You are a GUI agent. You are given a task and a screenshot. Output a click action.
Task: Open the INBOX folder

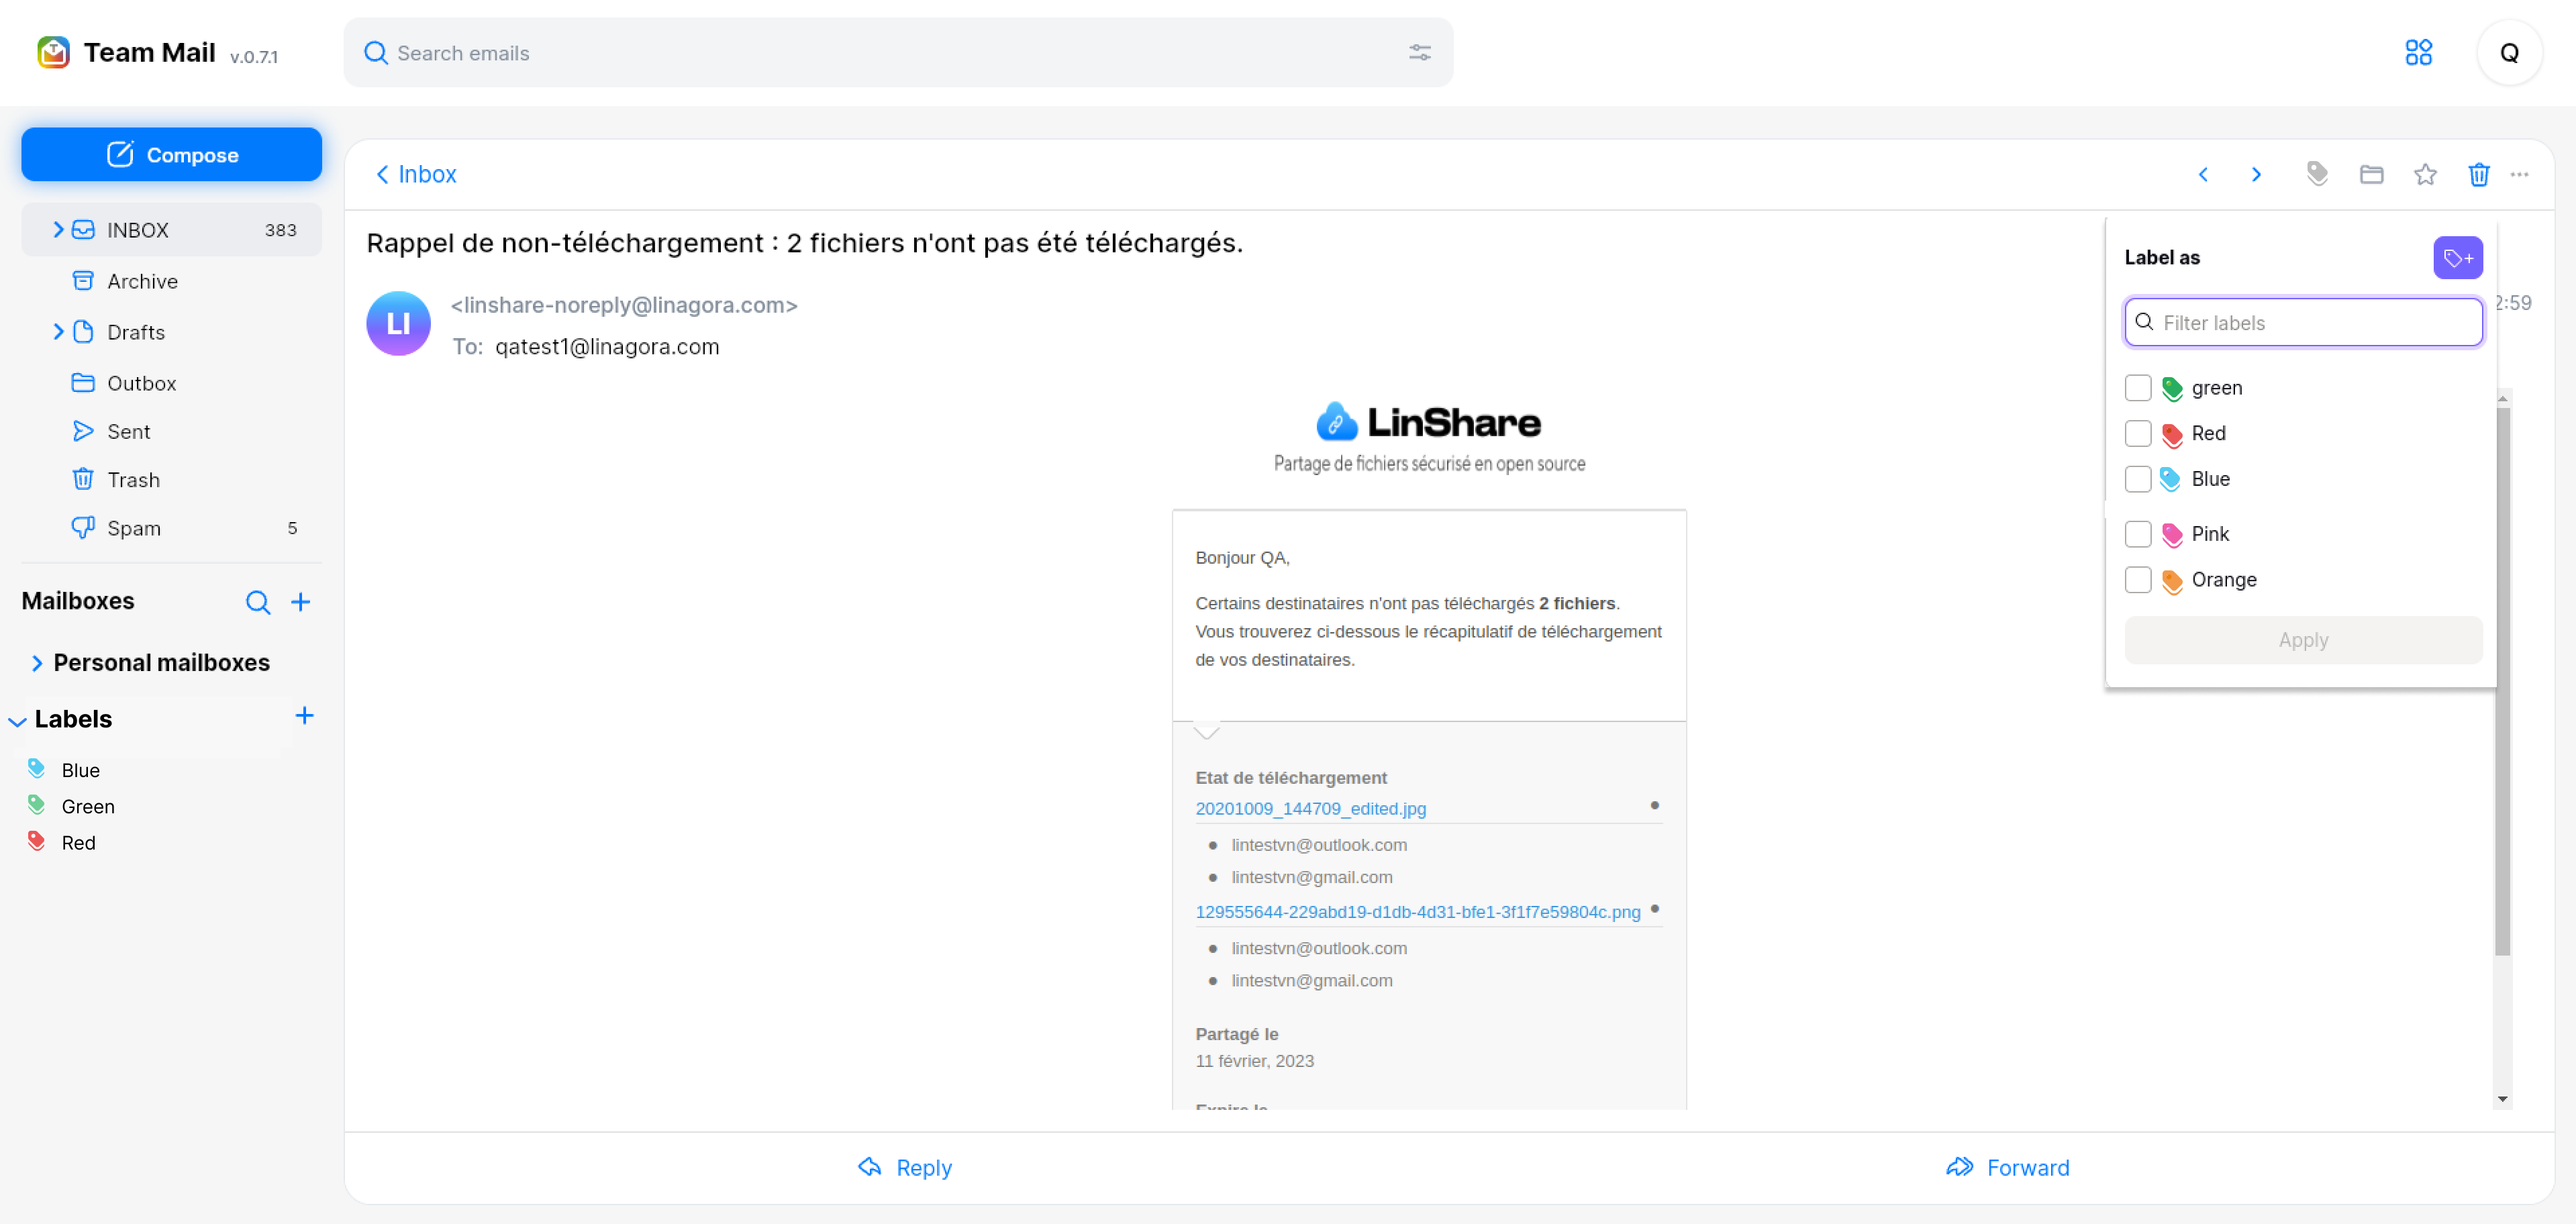coord(171,230)
